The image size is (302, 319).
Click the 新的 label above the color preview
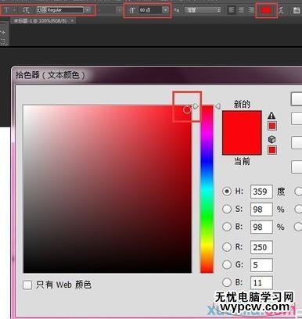(x=242, y=104)
